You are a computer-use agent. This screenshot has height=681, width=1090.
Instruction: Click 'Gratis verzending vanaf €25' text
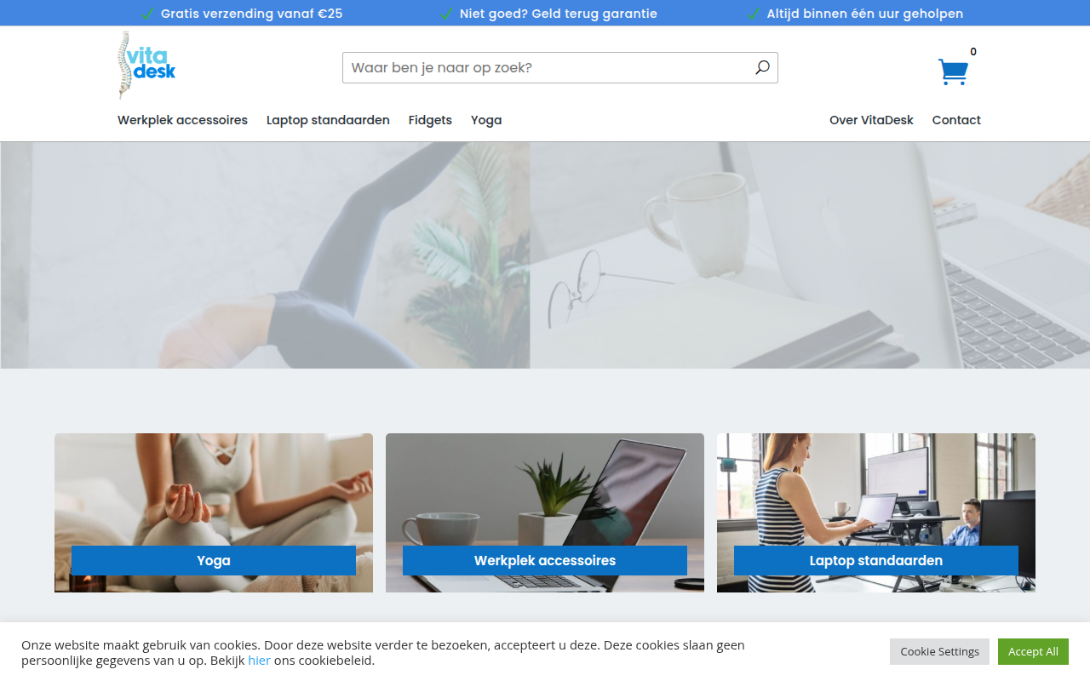point(251,14)
